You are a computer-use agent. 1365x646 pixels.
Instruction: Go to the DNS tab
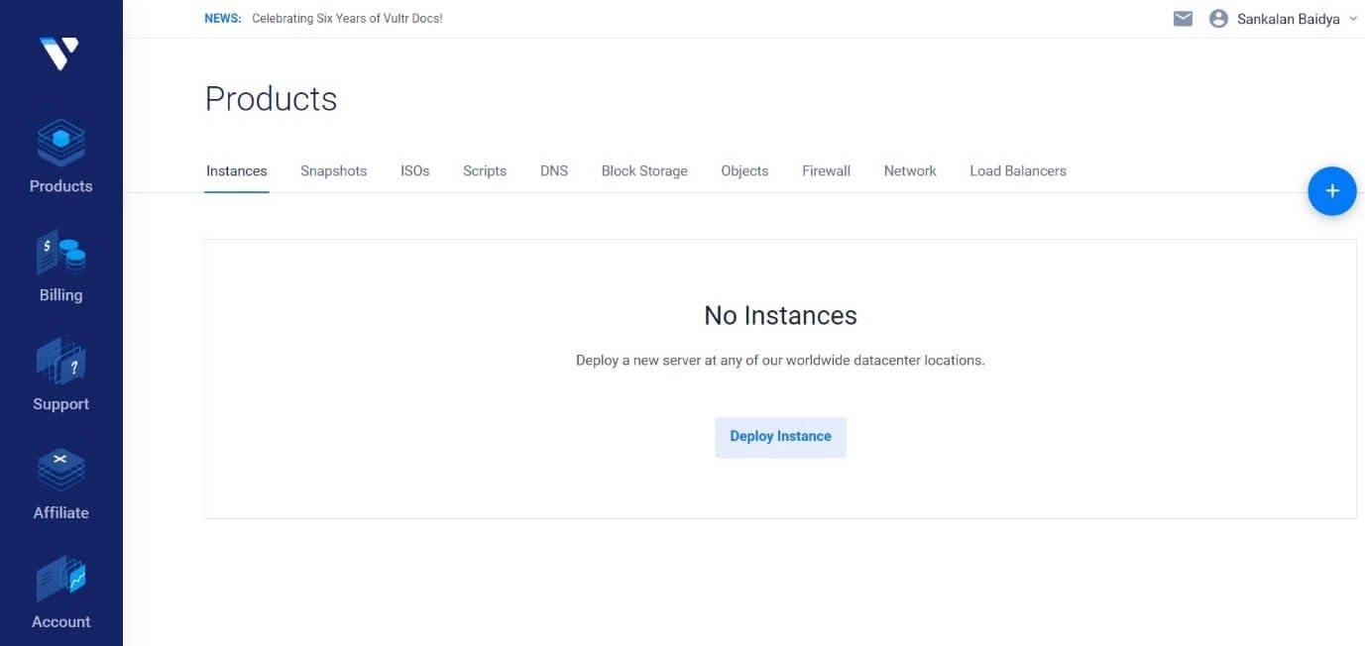(x=553, y=170)
